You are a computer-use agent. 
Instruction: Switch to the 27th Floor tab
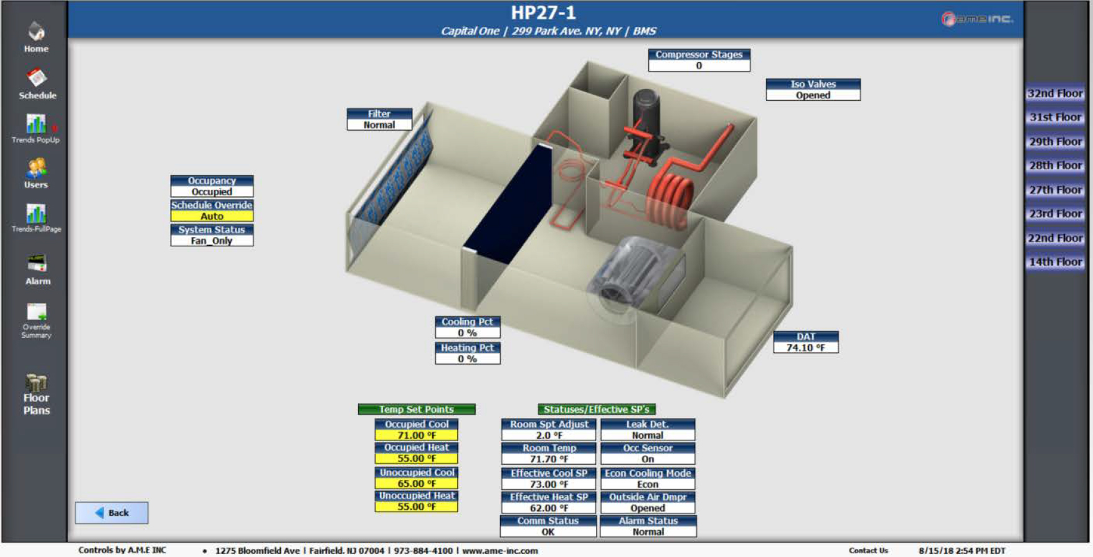1055,190
